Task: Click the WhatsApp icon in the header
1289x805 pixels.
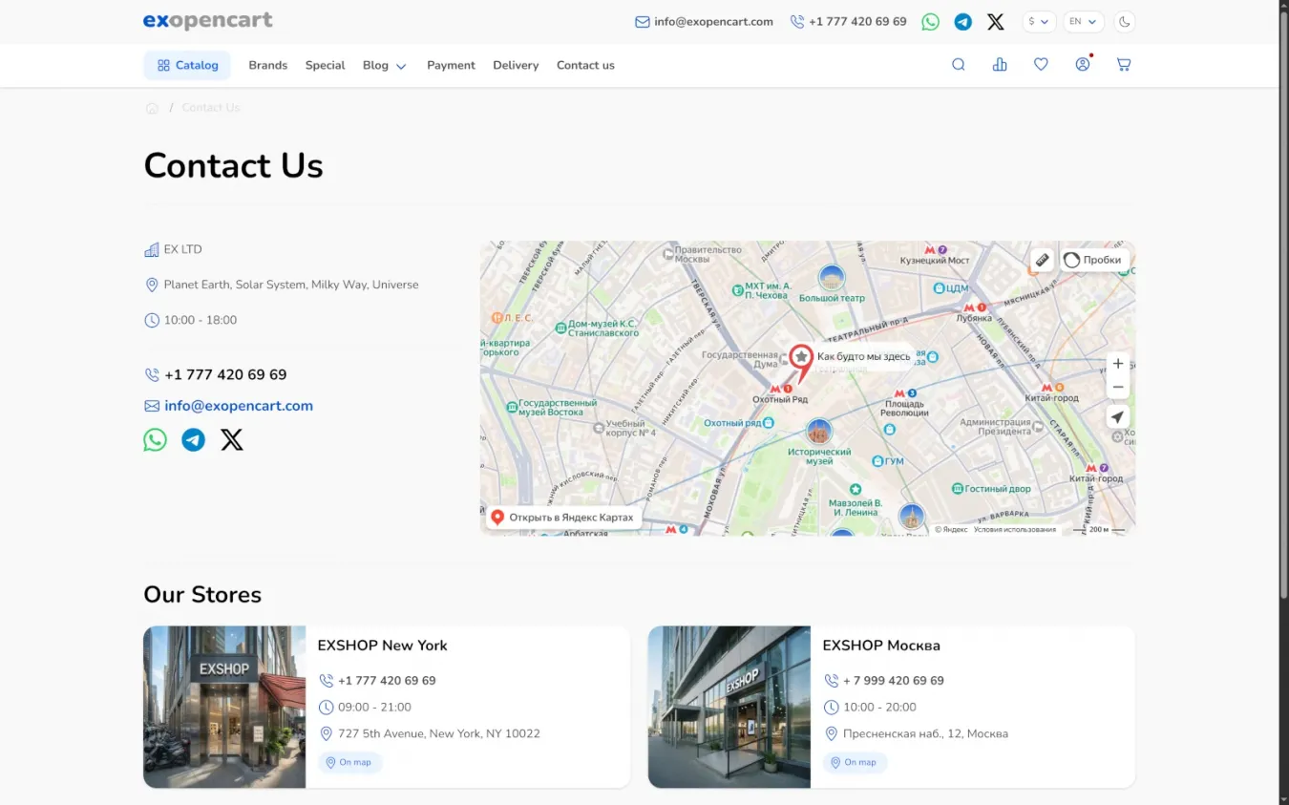Action: (x=930, y=22)
